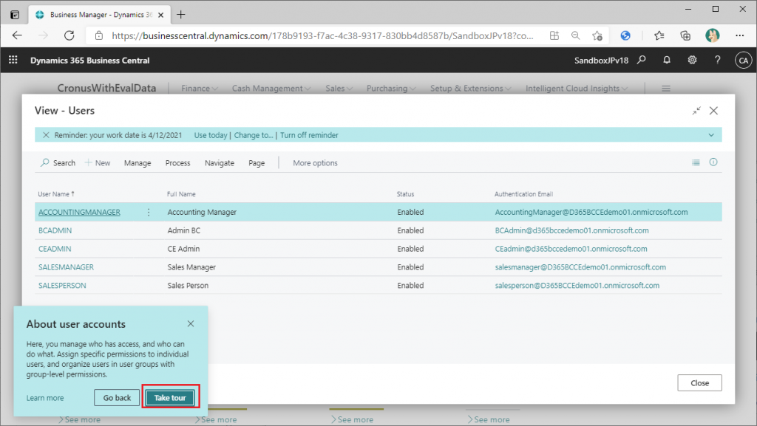Click Learn more in the teaching tip

tap(45, 398)
